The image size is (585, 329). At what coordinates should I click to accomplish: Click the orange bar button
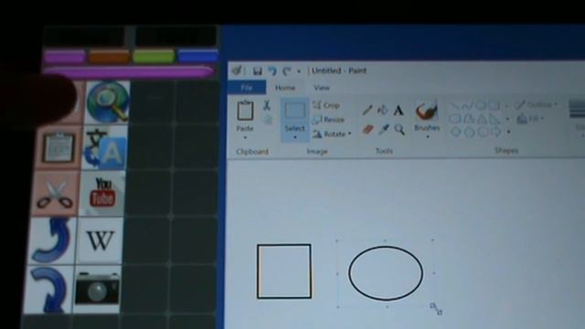(109, 57)
